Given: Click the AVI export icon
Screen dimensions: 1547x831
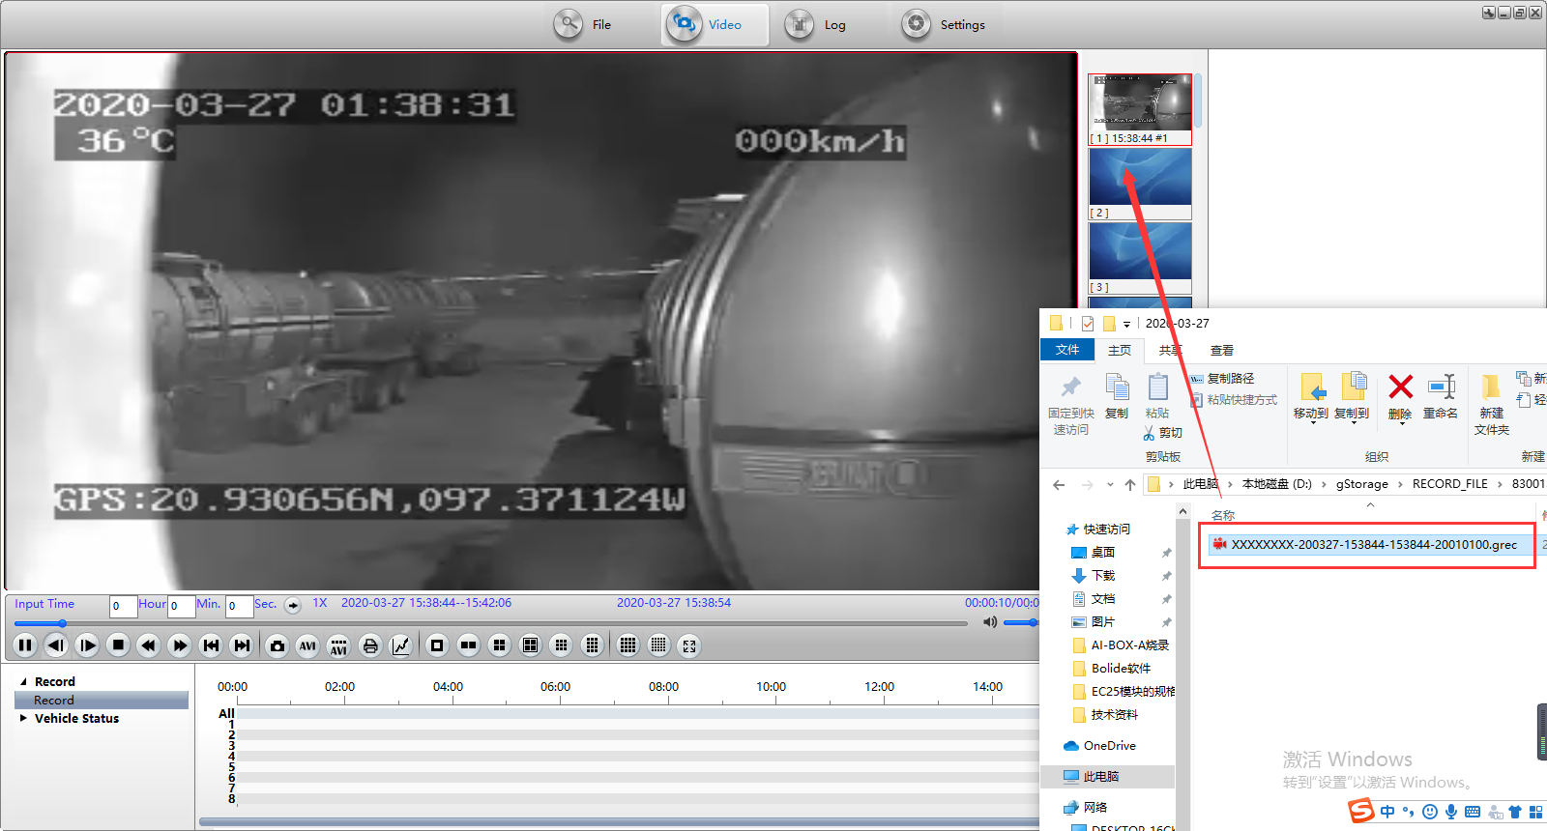Looking at the screenshot, I should [x=307, y=645].
